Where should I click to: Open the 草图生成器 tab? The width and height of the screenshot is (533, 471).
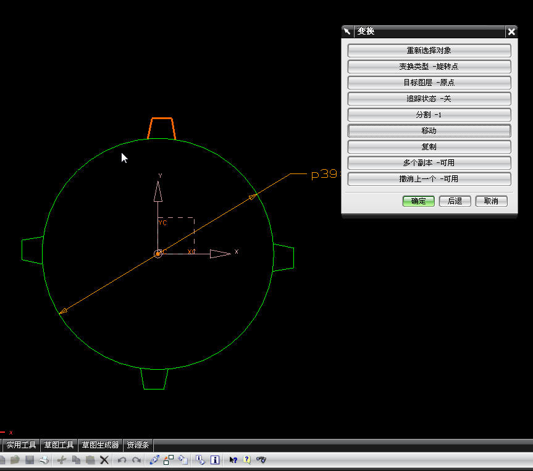pyautogui.click(x=100, y=445)
